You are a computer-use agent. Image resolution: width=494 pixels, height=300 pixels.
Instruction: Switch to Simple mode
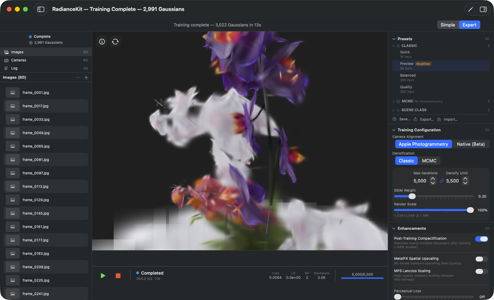tap(448, 25)
